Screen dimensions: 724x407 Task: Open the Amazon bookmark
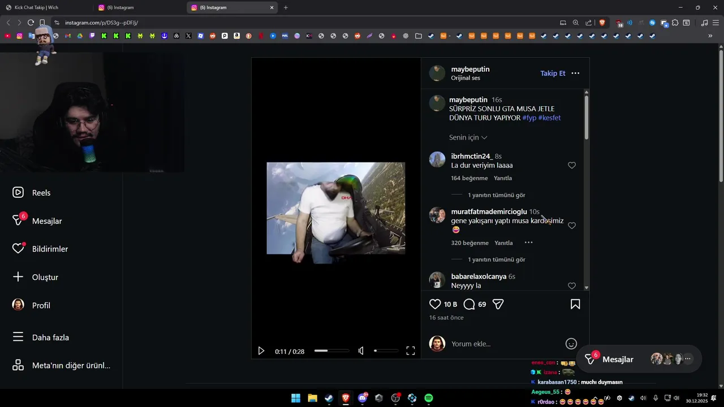[x=236, y=36]
